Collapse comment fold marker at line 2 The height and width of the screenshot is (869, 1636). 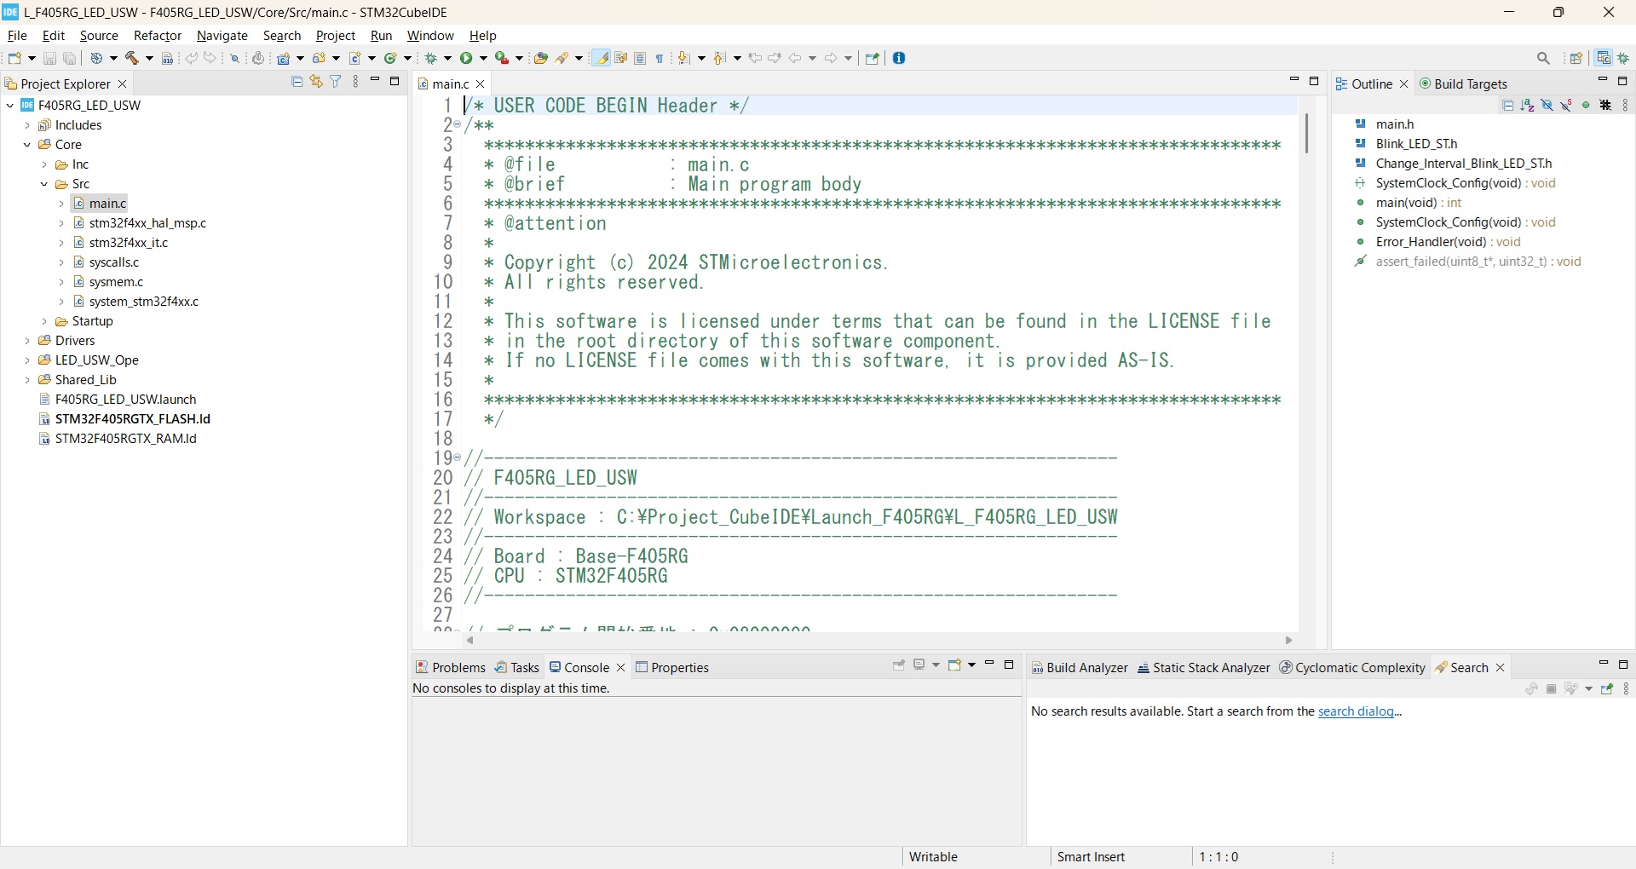[x=458, y=124]
